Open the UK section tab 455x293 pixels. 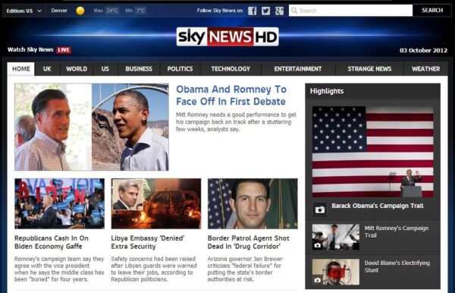(x=47, y=69)
